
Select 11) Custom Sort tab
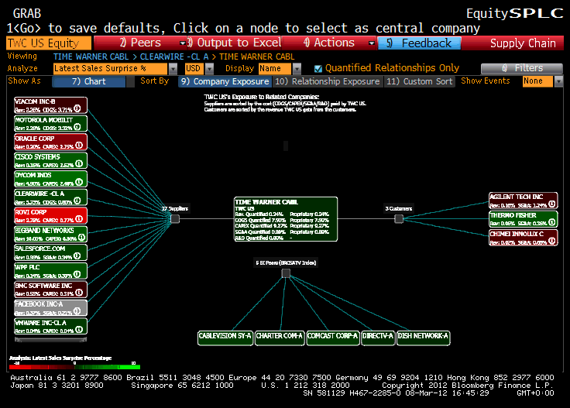coord(419,82)
